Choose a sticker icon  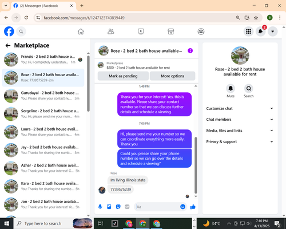click(x=118, y=207)
